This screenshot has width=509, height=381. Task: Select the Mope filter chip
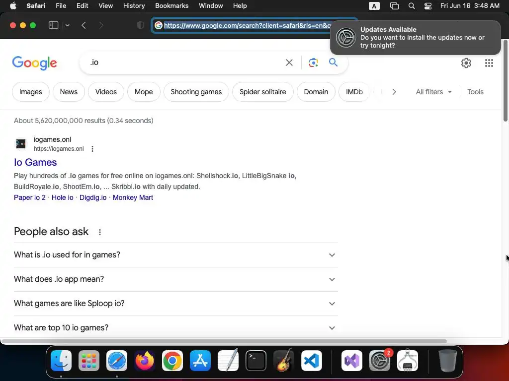click(x=144, y=92)
